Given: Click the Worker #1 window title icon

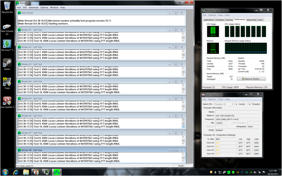Looking at the screenshot, I should click(19, 30).
